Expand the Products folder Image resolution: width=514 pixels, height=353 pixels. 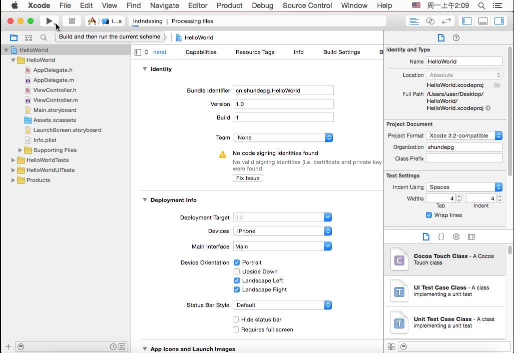13,180
